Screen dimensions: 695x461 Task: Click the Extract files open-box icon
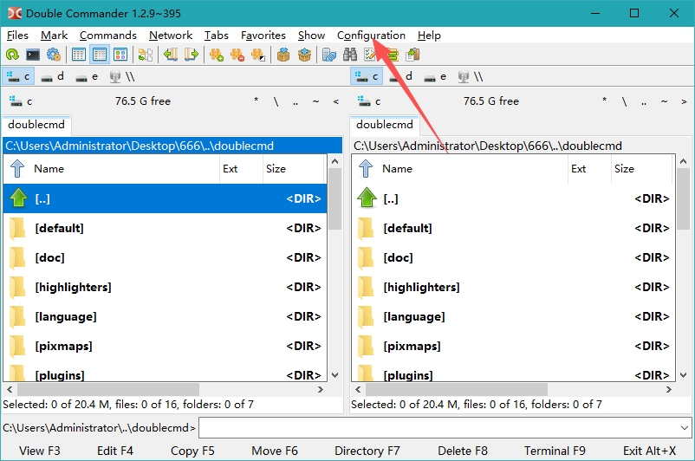click(x=304, y=55)
